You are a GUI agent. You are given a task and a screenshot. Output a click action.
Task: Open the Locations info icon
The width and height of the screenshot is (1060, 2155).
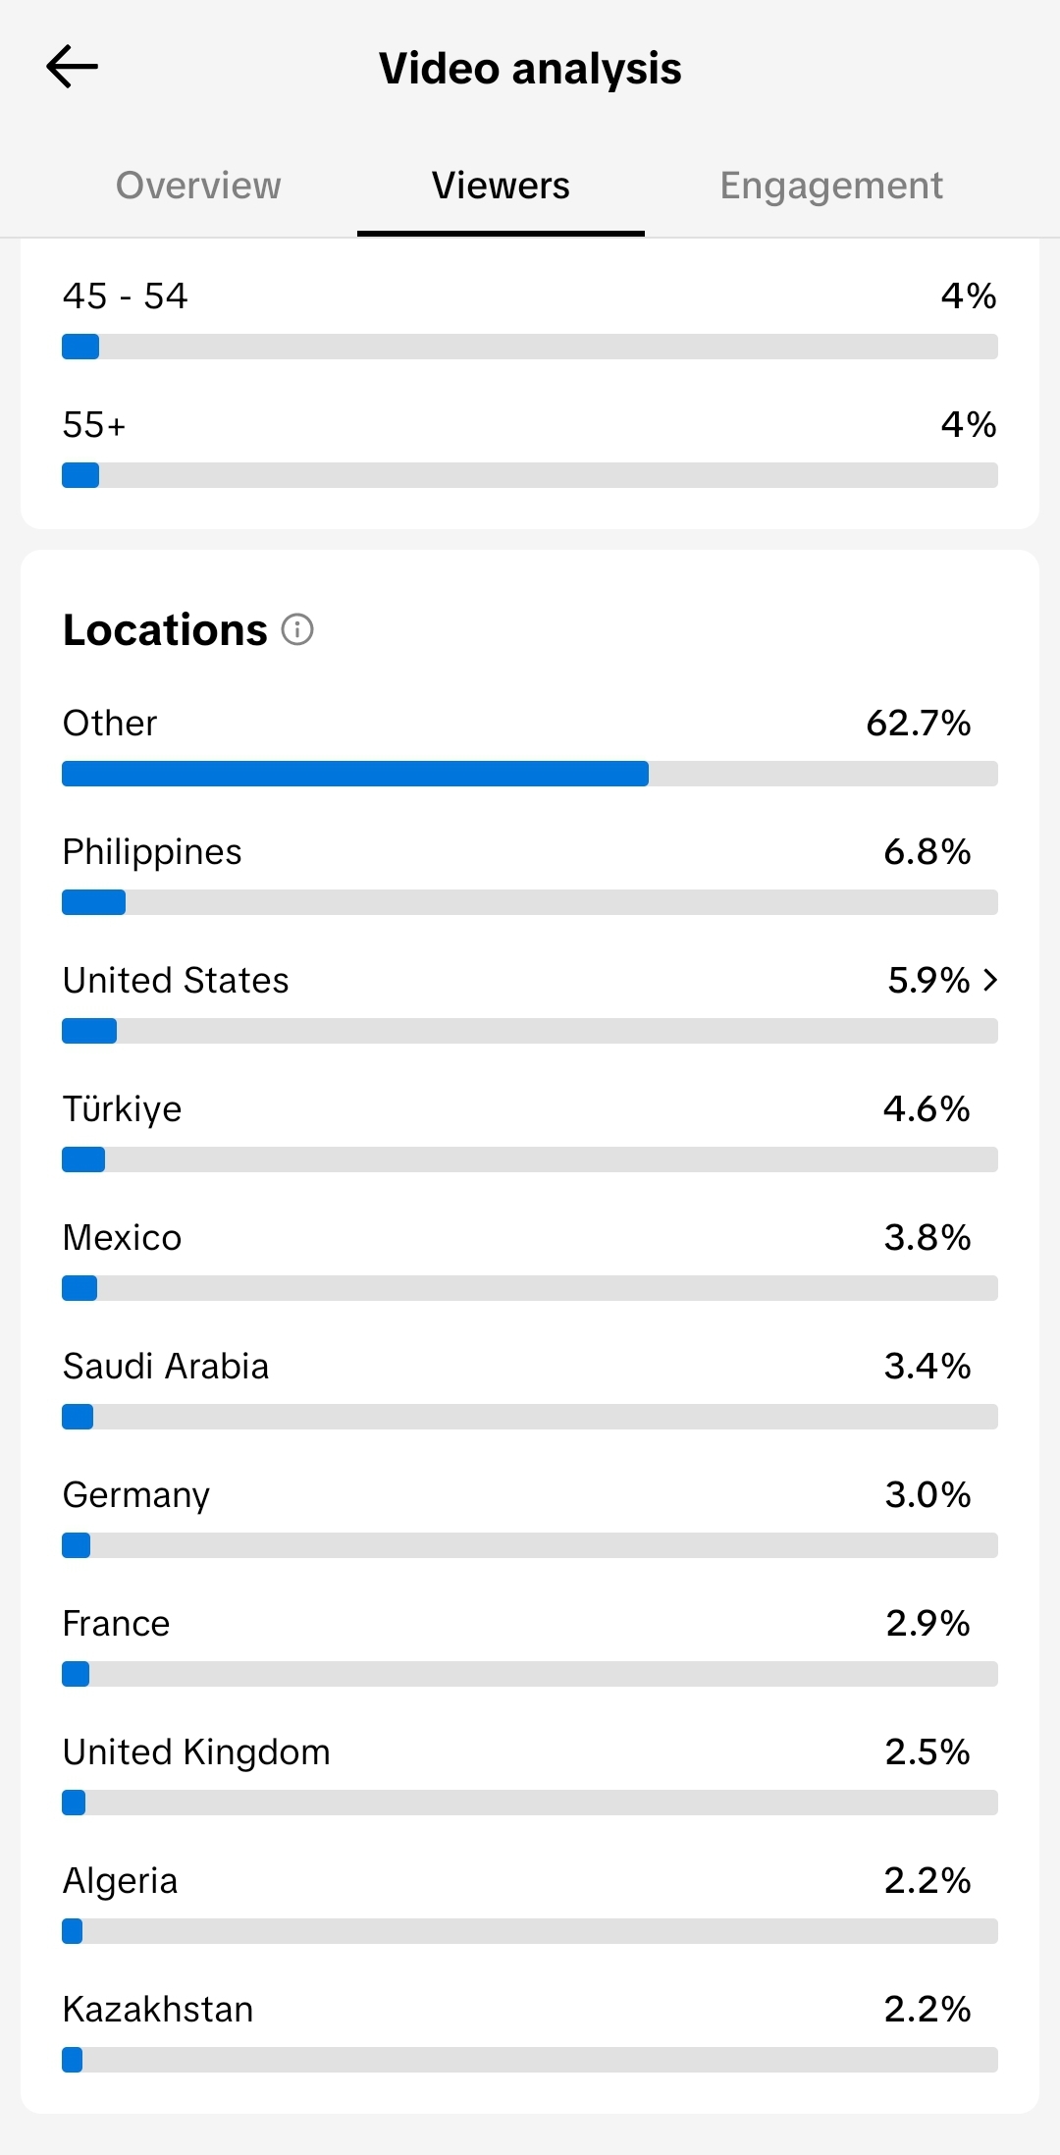[x=297, y=629]
